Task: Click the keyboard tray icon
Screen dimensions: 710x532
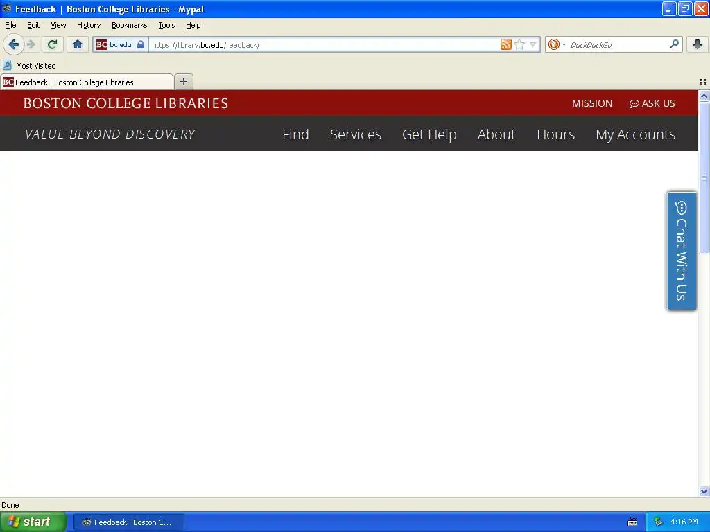Action: pos(632,522)
